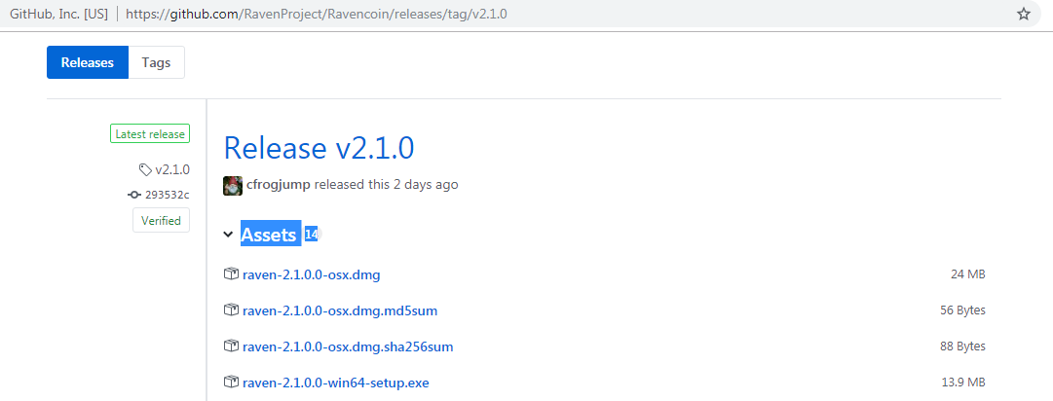
Task: Download raven-2.1.0.0-osx.dmg.md5sum
Action: click(x=340, y=311)
